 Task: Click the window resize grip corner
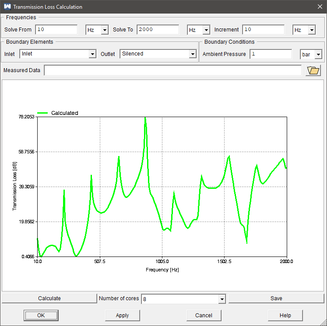click(324, 323)
